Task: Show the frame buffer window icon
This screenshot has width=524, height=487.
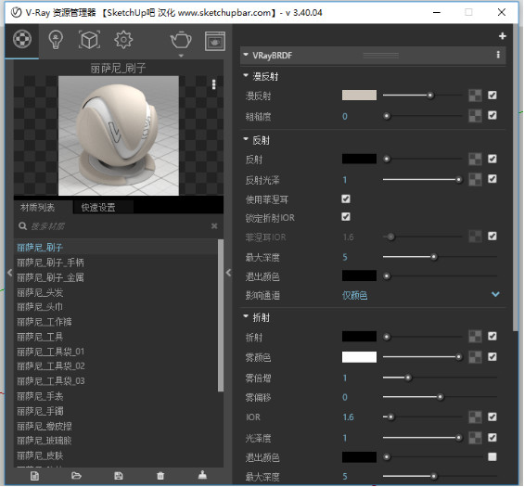Action: pos(215,41)
